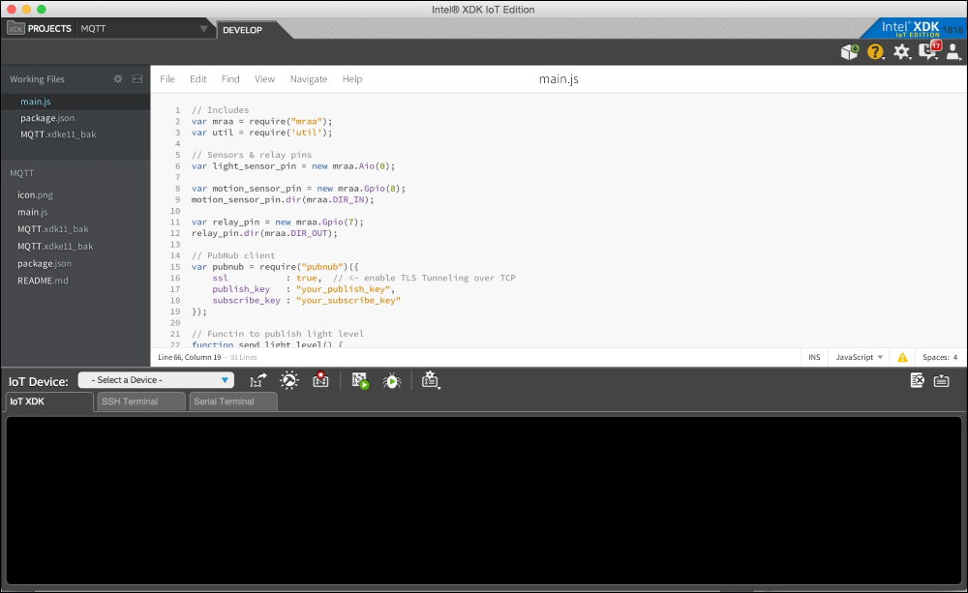Screen dimensions: 968x593
Task: Open the notifications icon with badge 17
Action: coord(929,50)
